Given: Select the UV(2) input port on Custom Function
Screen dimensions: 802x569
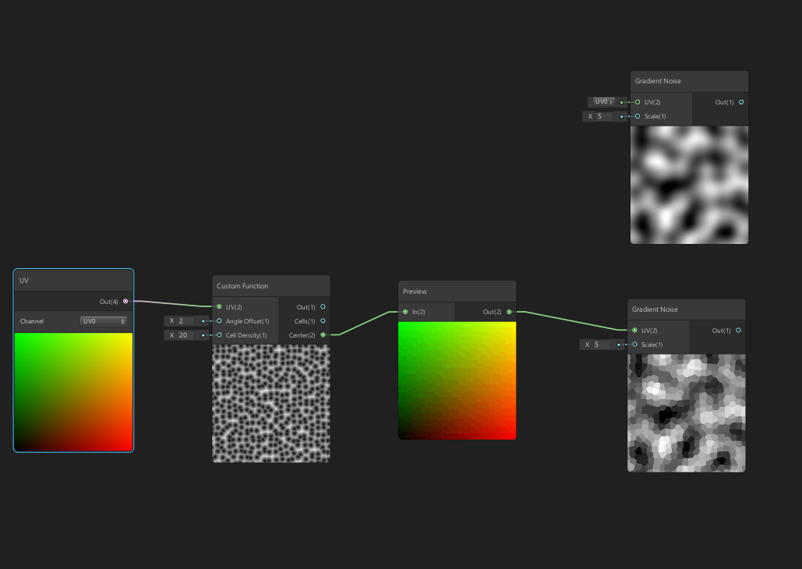Looking at the screenshot, I should (x=219, y=306).
